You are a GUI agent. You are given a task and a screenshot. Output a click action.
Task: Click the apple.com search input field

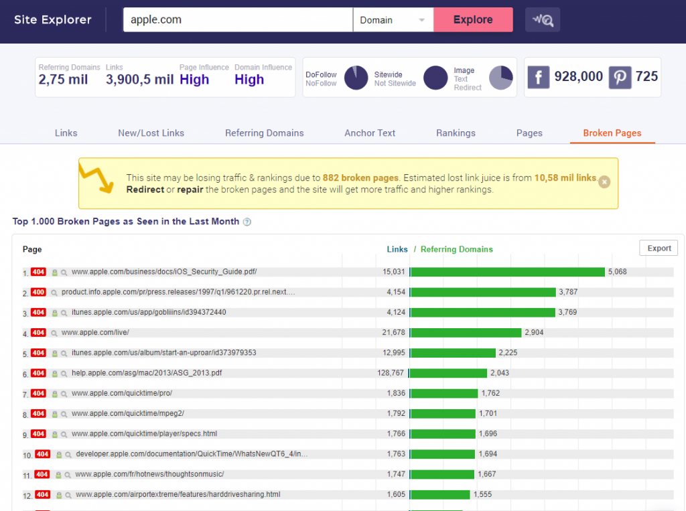238,19
